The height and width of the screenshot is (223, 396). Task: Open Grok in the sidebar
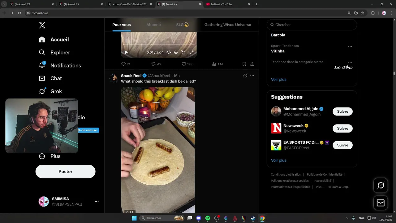tap(50, 91)
